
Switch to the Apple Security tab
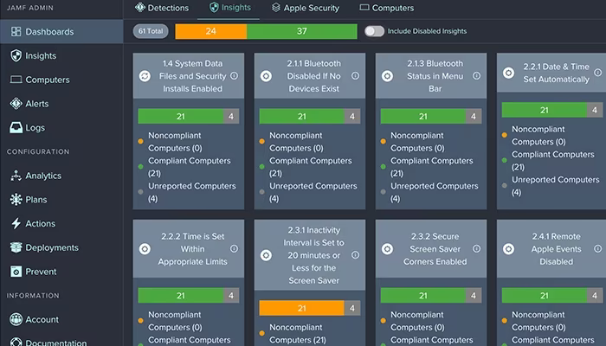pyautogui.click(x=306, y=8)
